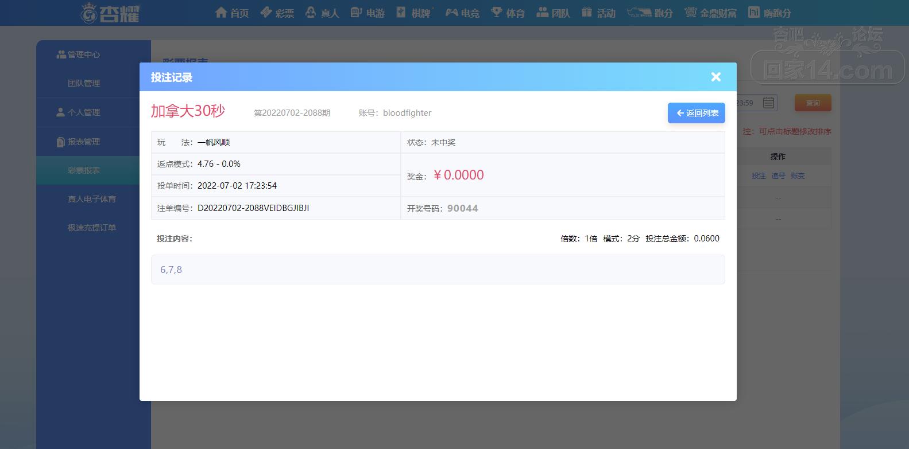Click the 杏耀 site logo
Viewport: 909px width, 449px height.
pos(110,13)
